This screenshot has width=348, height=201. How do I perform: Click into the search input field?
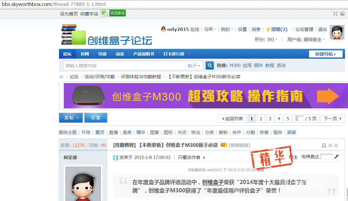pos(124,66)
